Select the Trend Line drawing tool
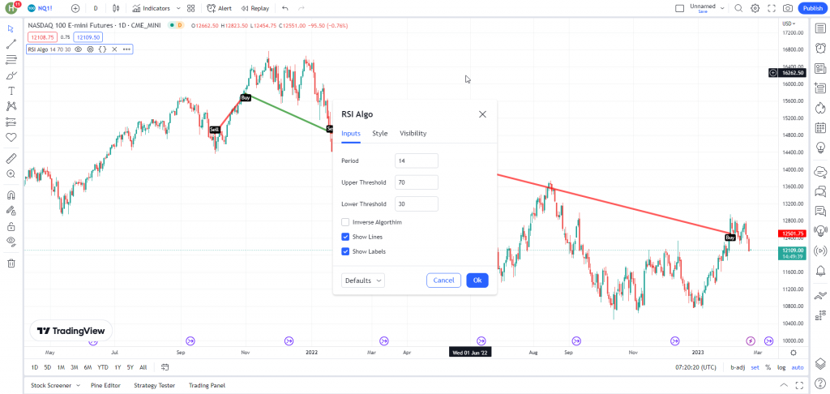This screenshot has height=394, width=830. [x=11, y=44]
